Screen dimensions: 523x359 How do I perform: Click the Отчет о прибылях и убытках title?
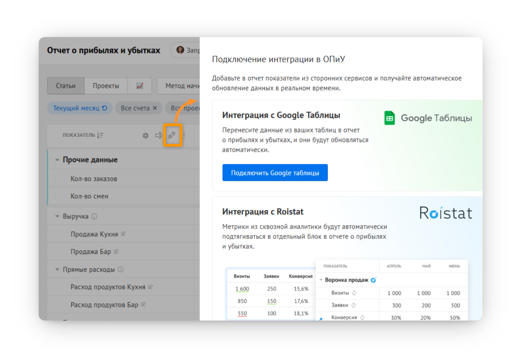[x=104, y=50]
